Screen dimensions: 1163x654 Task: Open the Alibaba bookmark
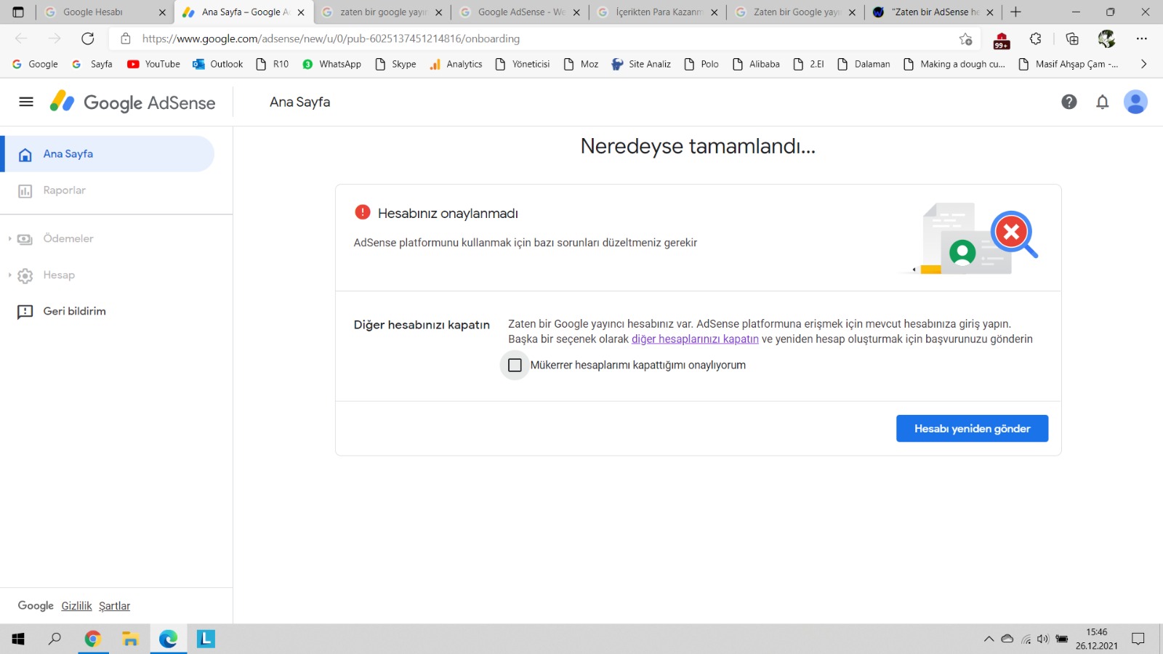tap(756, 64)
